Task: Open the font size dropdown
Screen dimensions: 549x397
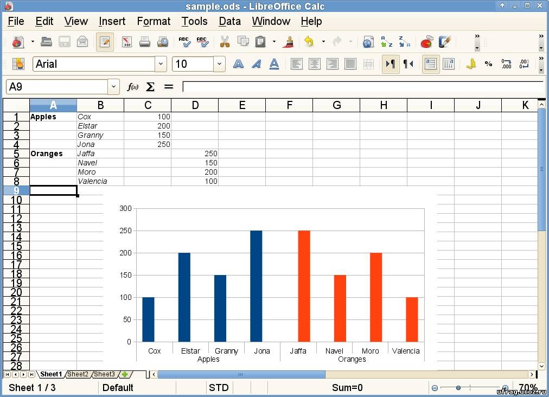Action: pos(219,64)
